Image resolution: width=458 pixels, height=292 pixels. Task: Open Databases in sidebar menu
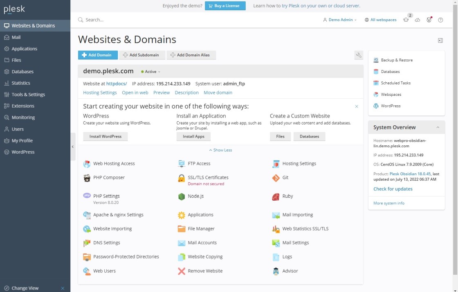pyautogui.click(x=35, y=71)
